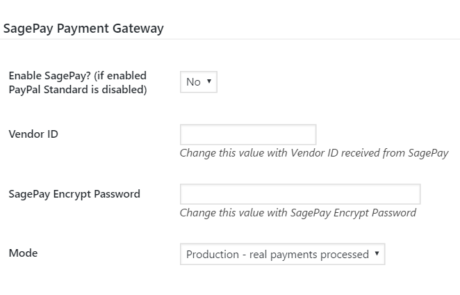This screenshot has height=295, width=460.
Task: Open the Enable SagePay dropdown
Action: [x=198, y=82]
